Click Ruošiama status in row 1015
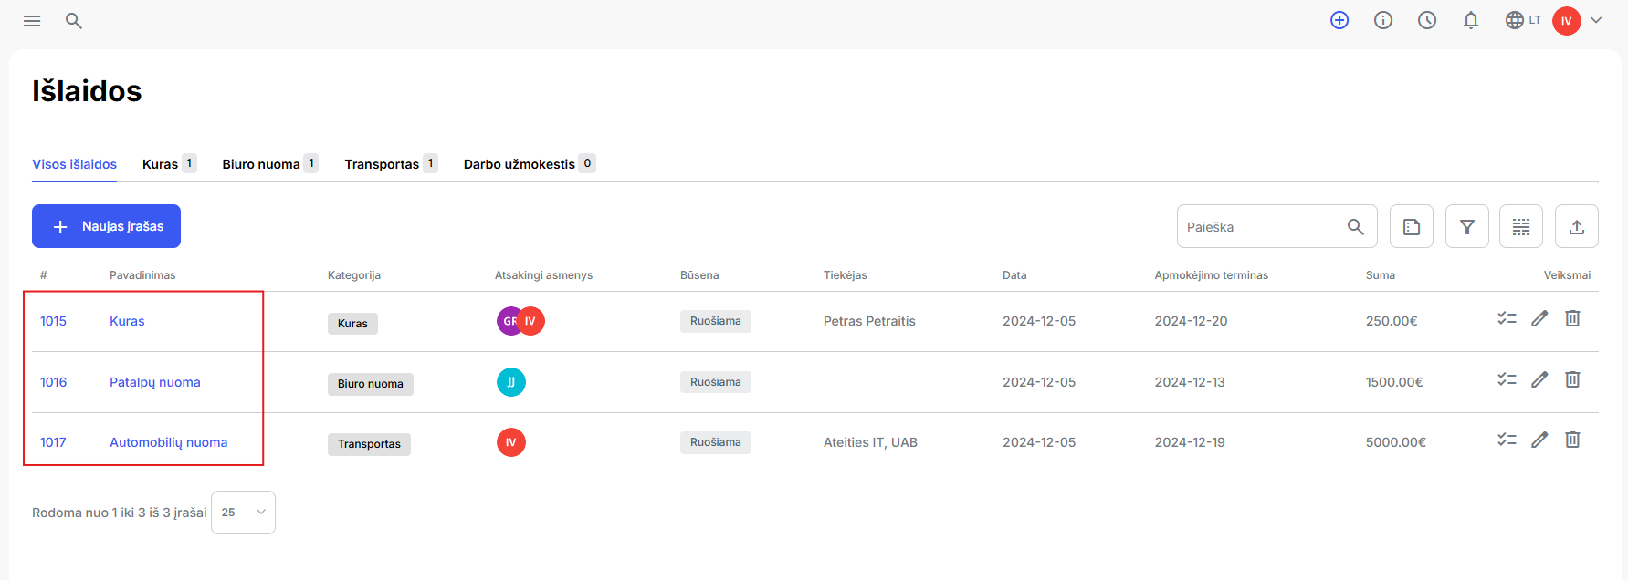The width and height of the screenshot is (1628, 580). pyautogui.click(x=716, y=321)
